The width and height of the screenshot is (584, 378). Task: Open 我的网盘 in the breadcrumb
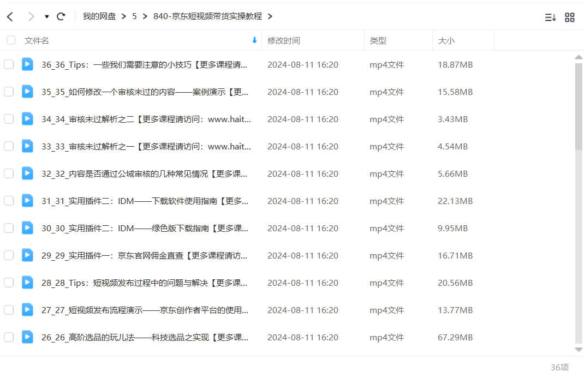[x=99, y=16]
